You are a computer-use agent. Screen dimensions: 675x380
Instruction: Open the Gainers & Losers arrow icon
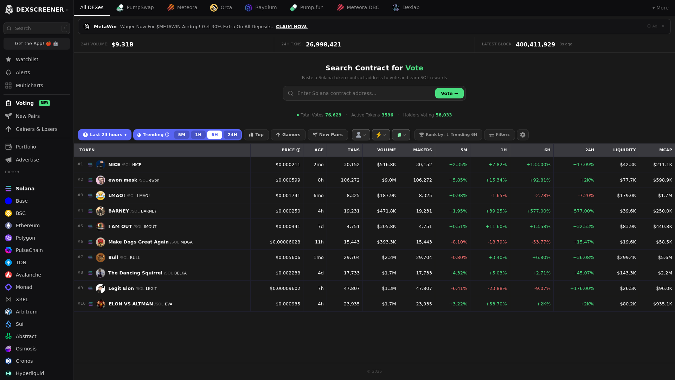coord(8,129)
